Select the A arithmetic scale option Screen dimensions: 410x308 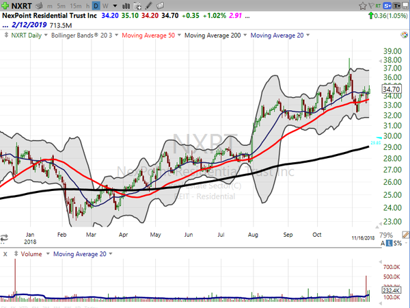point(383,243)
